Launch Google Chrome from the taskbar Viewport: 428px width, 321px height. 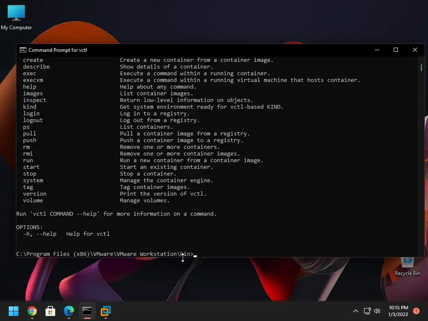point(32,311)
